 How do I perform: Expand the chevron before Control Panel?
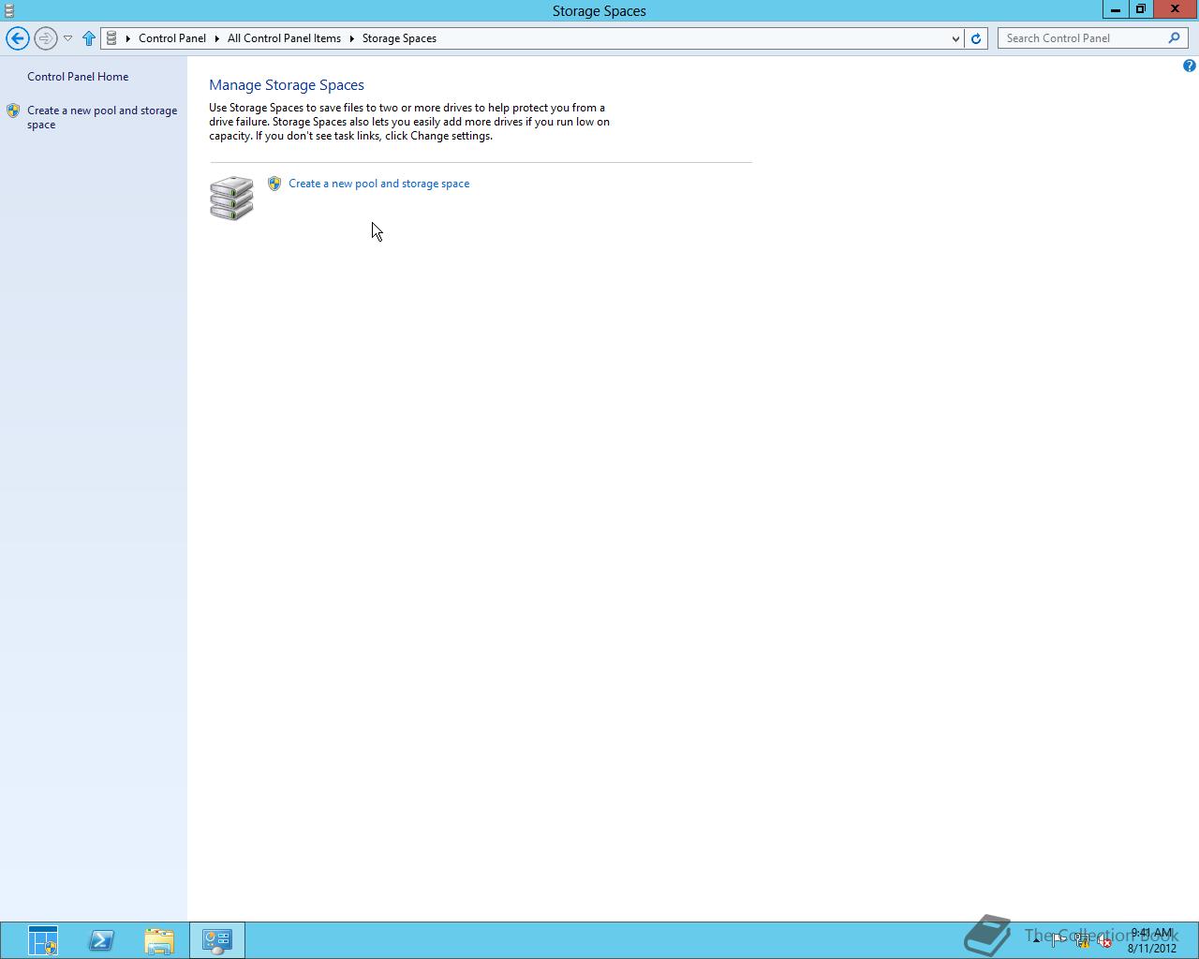[x=128, y=38]
